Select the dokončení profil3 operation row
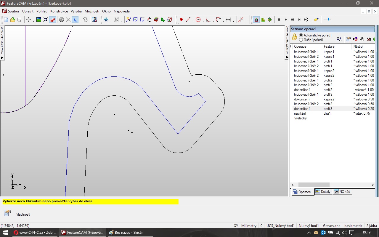The height and width of the screenshot is (237, 379). (302, 109)
